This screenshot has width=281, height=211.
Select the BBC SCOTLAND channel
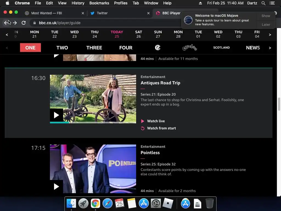tap(221, 48)
